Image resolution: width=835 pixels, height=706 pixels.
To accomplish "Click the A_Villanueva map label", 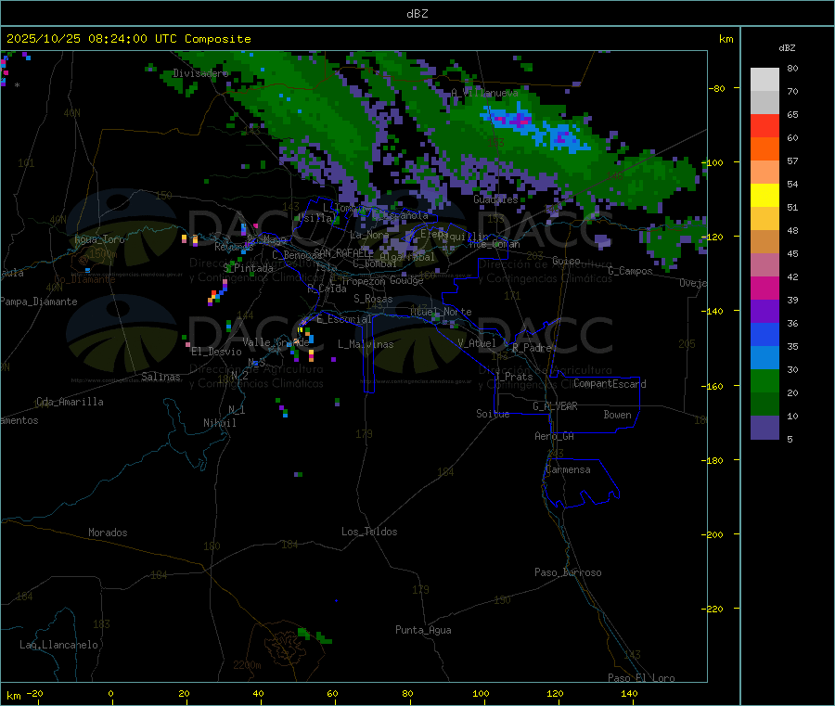I will coord(484,93).
